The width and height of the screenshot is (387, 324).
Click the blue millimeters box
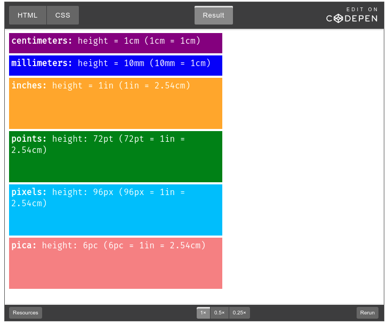[116, 66]
